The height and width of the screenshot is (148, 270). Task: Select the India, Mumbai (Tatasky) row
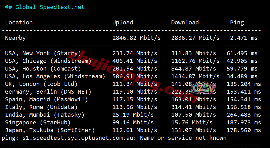coord(45,115)
